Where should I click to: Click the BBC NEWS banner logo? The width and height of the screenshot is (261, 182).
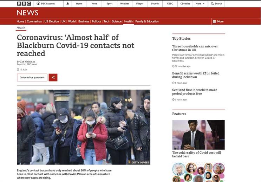pyautogui.click(x=27, y=13)
